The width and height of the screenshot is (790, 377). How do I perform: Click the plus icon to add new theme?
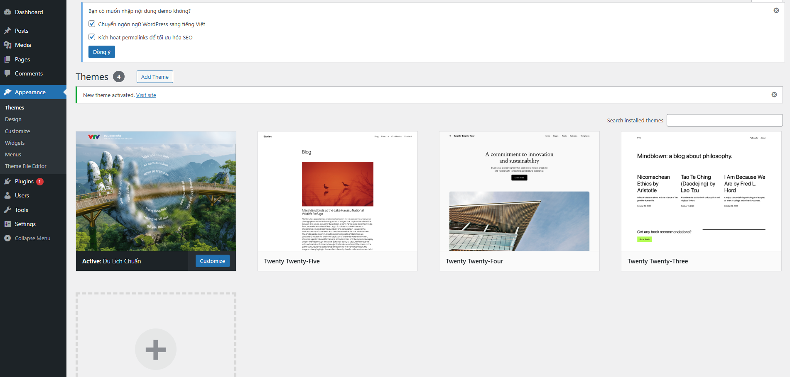click(x=156, y=349)
